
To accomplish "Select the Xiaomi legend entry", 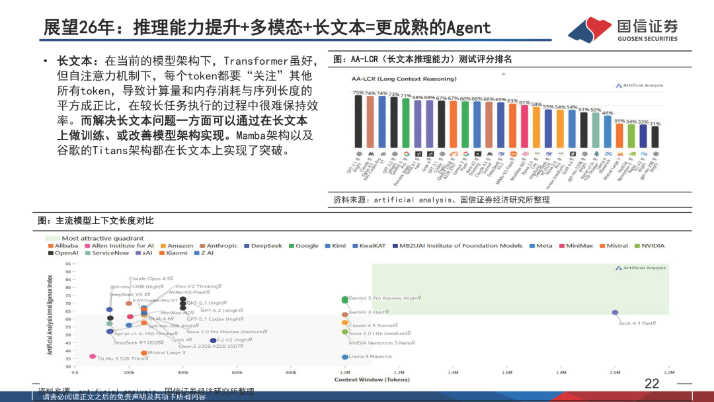I will (x=173, y=253).
